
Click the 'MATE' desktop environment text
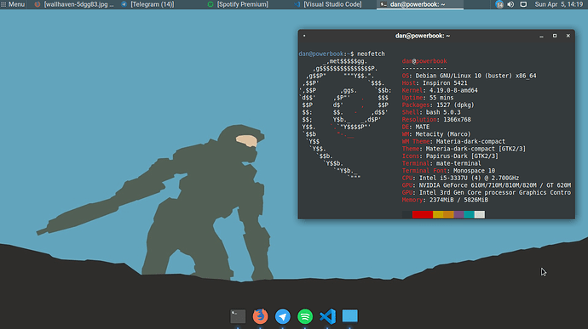[422, 127]
